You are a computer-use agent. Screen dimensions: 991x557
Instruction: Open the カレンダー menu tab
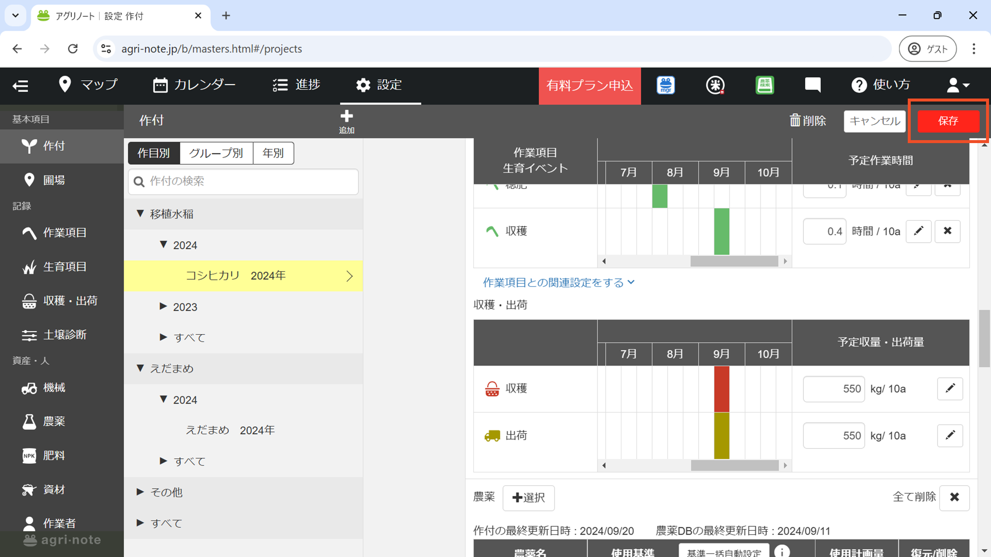194,85
